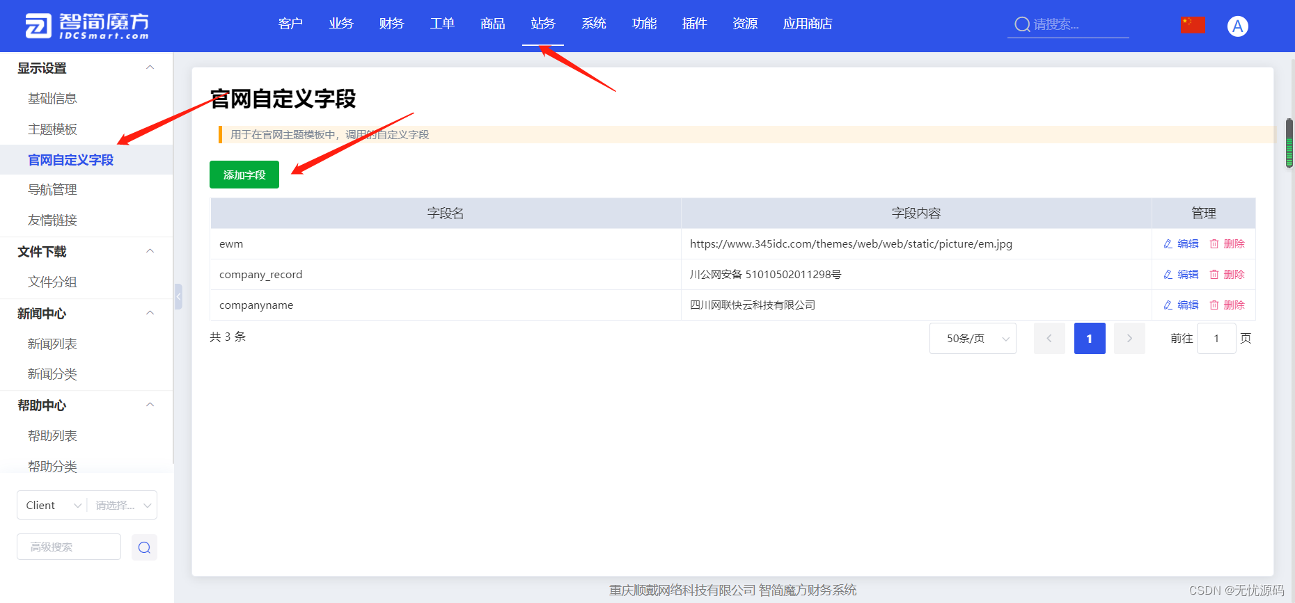Go to 导航管理 in the sidebar

tap(52, 190)
